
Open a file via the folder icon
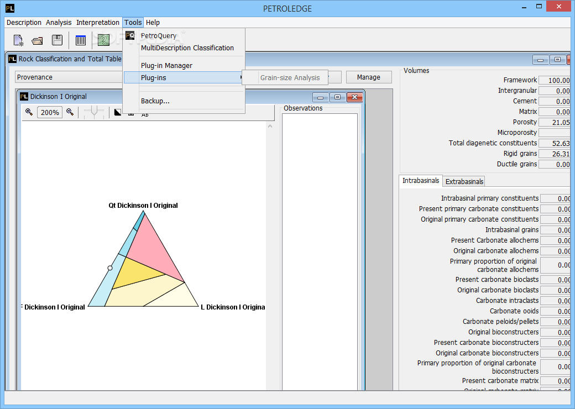[x=37, y=41]
